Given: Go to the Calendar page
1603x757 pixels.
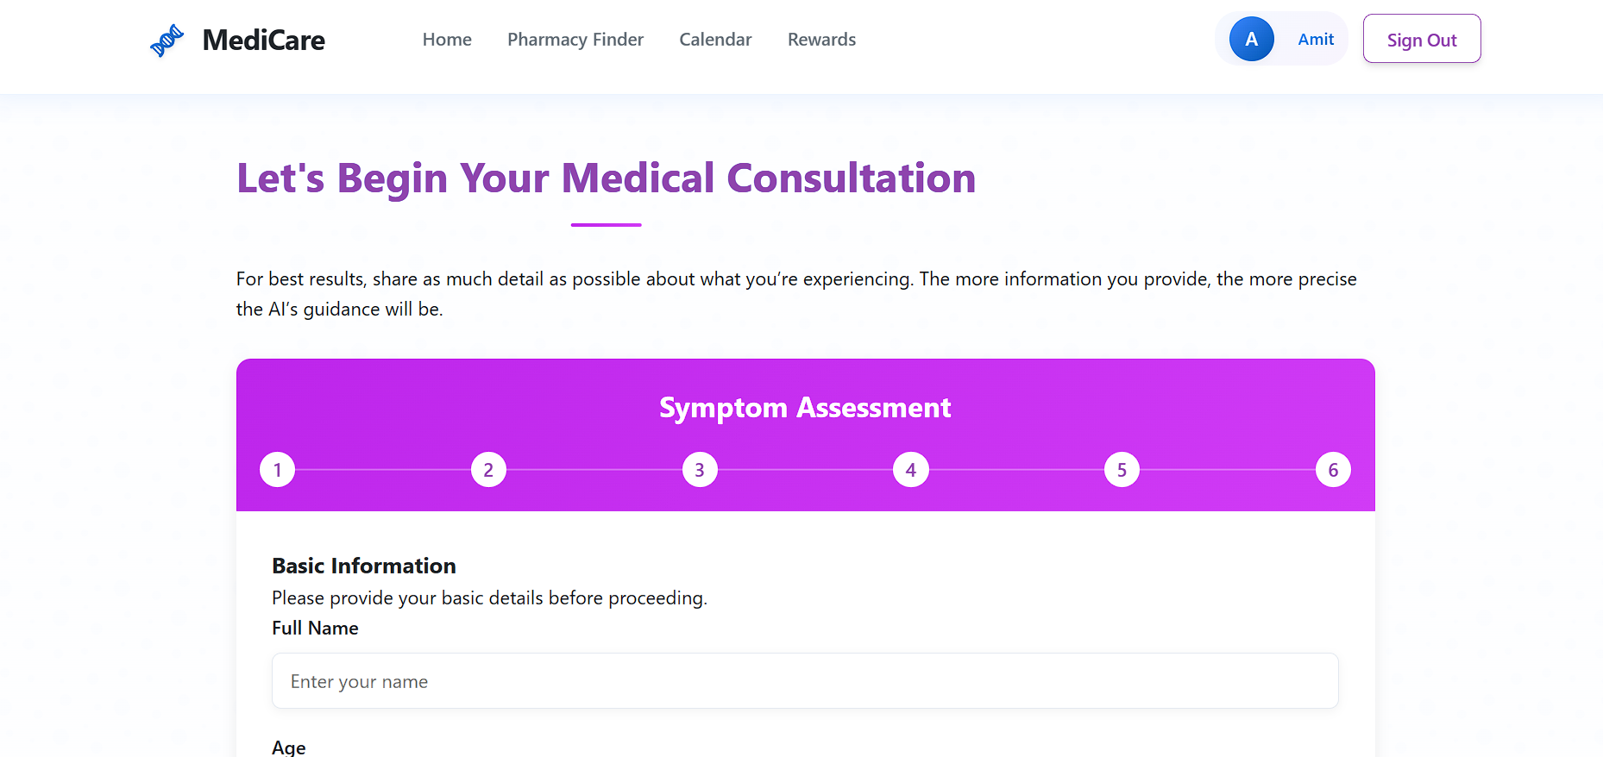Looking at the screenshot, I should click(x=715, y=40).
